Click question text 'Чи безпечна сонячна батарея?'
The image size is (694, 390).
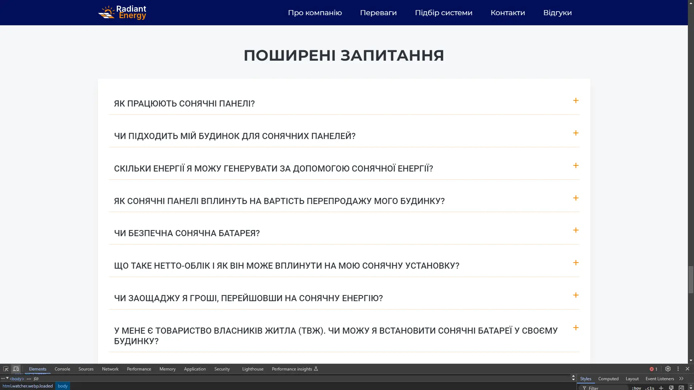[187, 233]
